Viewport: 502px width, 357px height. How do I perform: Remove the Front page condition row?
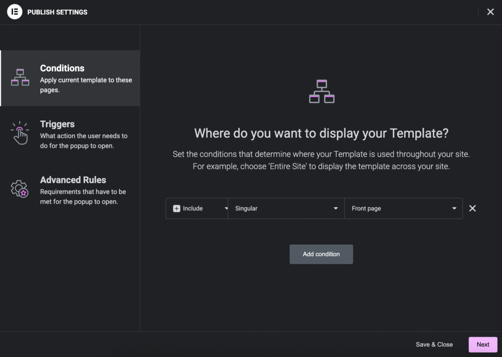coord(472,209)
